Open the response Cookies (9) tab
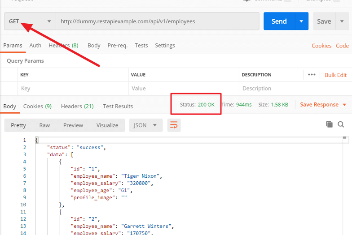352x235 pixels. point(38,107)
